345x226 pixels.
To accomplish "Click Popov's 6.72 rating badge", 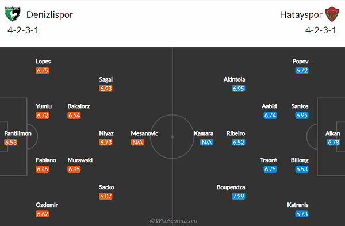I will tap(302, 70).
